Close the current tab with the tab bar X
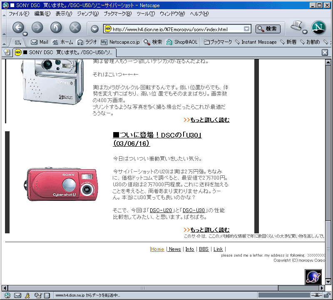 [x=325, y=52]
